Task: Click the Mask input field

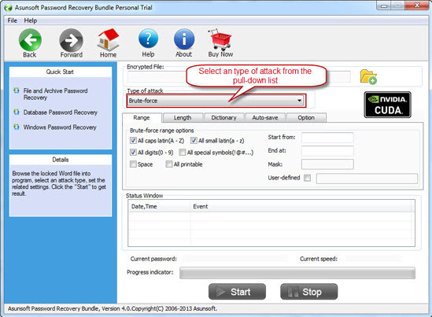Action: click(327, 164)
